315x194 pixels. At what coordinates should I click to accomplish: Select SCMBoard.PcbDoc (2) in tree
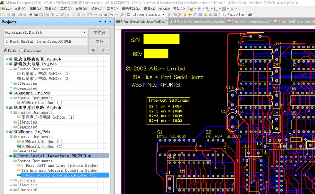(42, 146)
